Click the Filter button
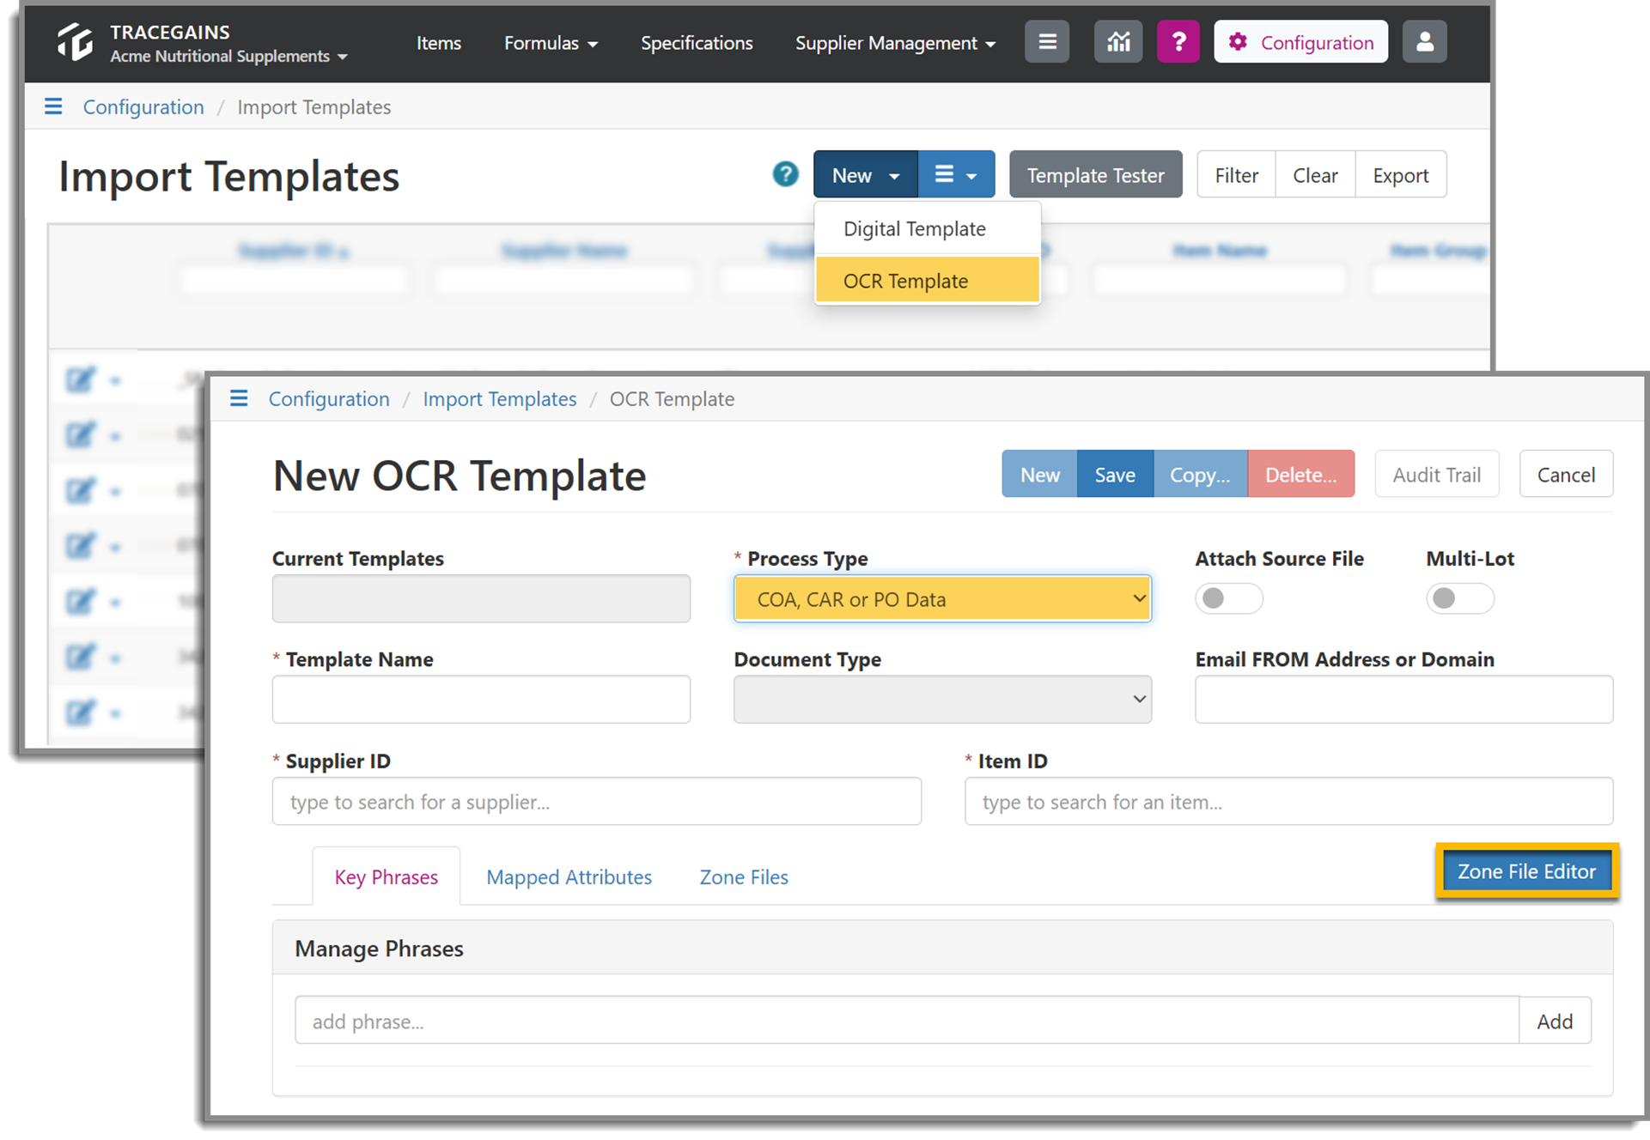The height and width of the screenshot is (1140, 1650). point(1236,175)
